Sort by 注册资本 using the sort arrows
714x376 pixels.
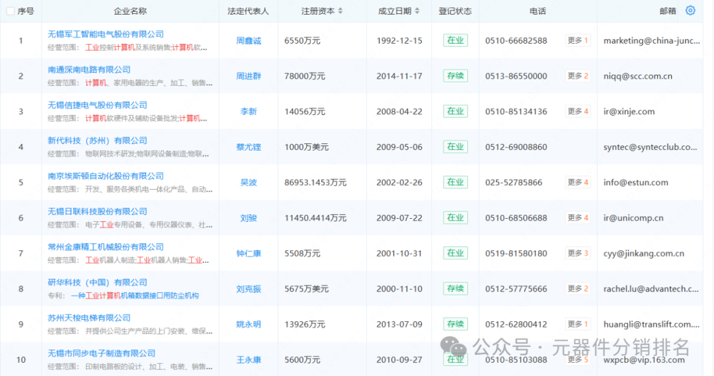(x=340, y=11)
